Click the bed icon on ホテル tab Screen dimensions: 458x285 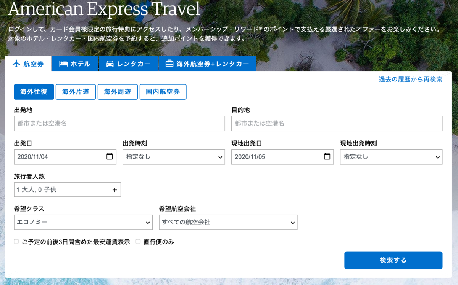[63, 64]
